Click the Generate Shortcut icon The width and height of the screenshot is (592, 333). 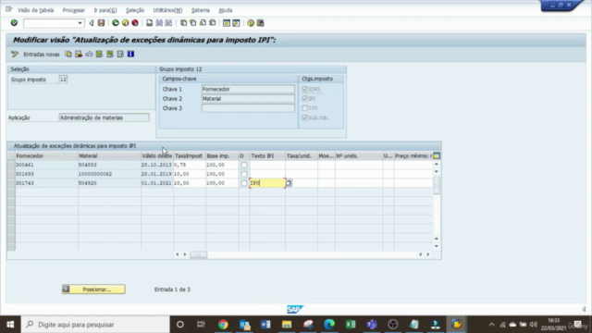pos(236,23)
